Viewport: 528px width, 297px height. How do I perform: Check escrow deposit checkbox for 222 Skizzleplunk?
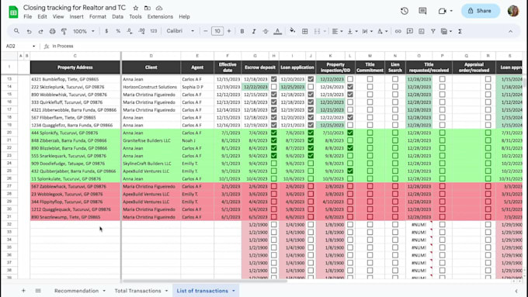pos(274,87)
